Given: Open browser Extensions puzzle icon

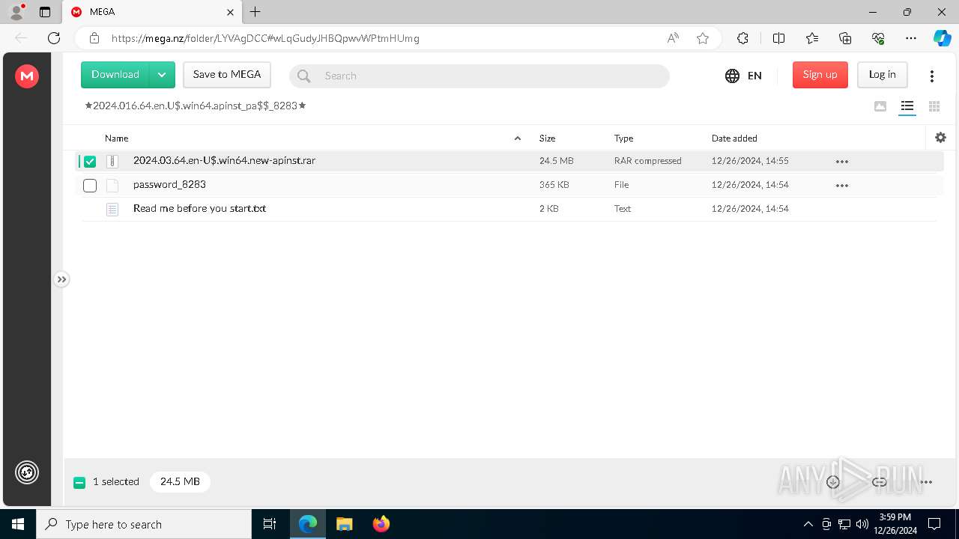Looking at the screenshot, I should coord(742,38).
